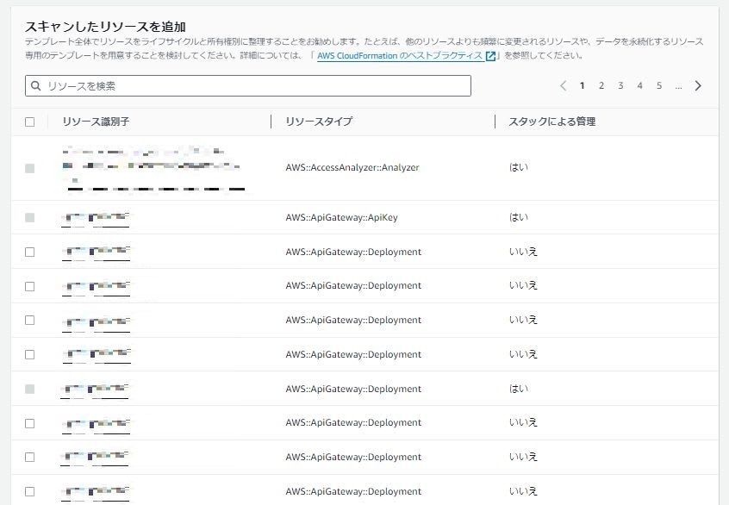Click AWS::AccessAnalyzer::Analyzer type cell

click(352, 167)
